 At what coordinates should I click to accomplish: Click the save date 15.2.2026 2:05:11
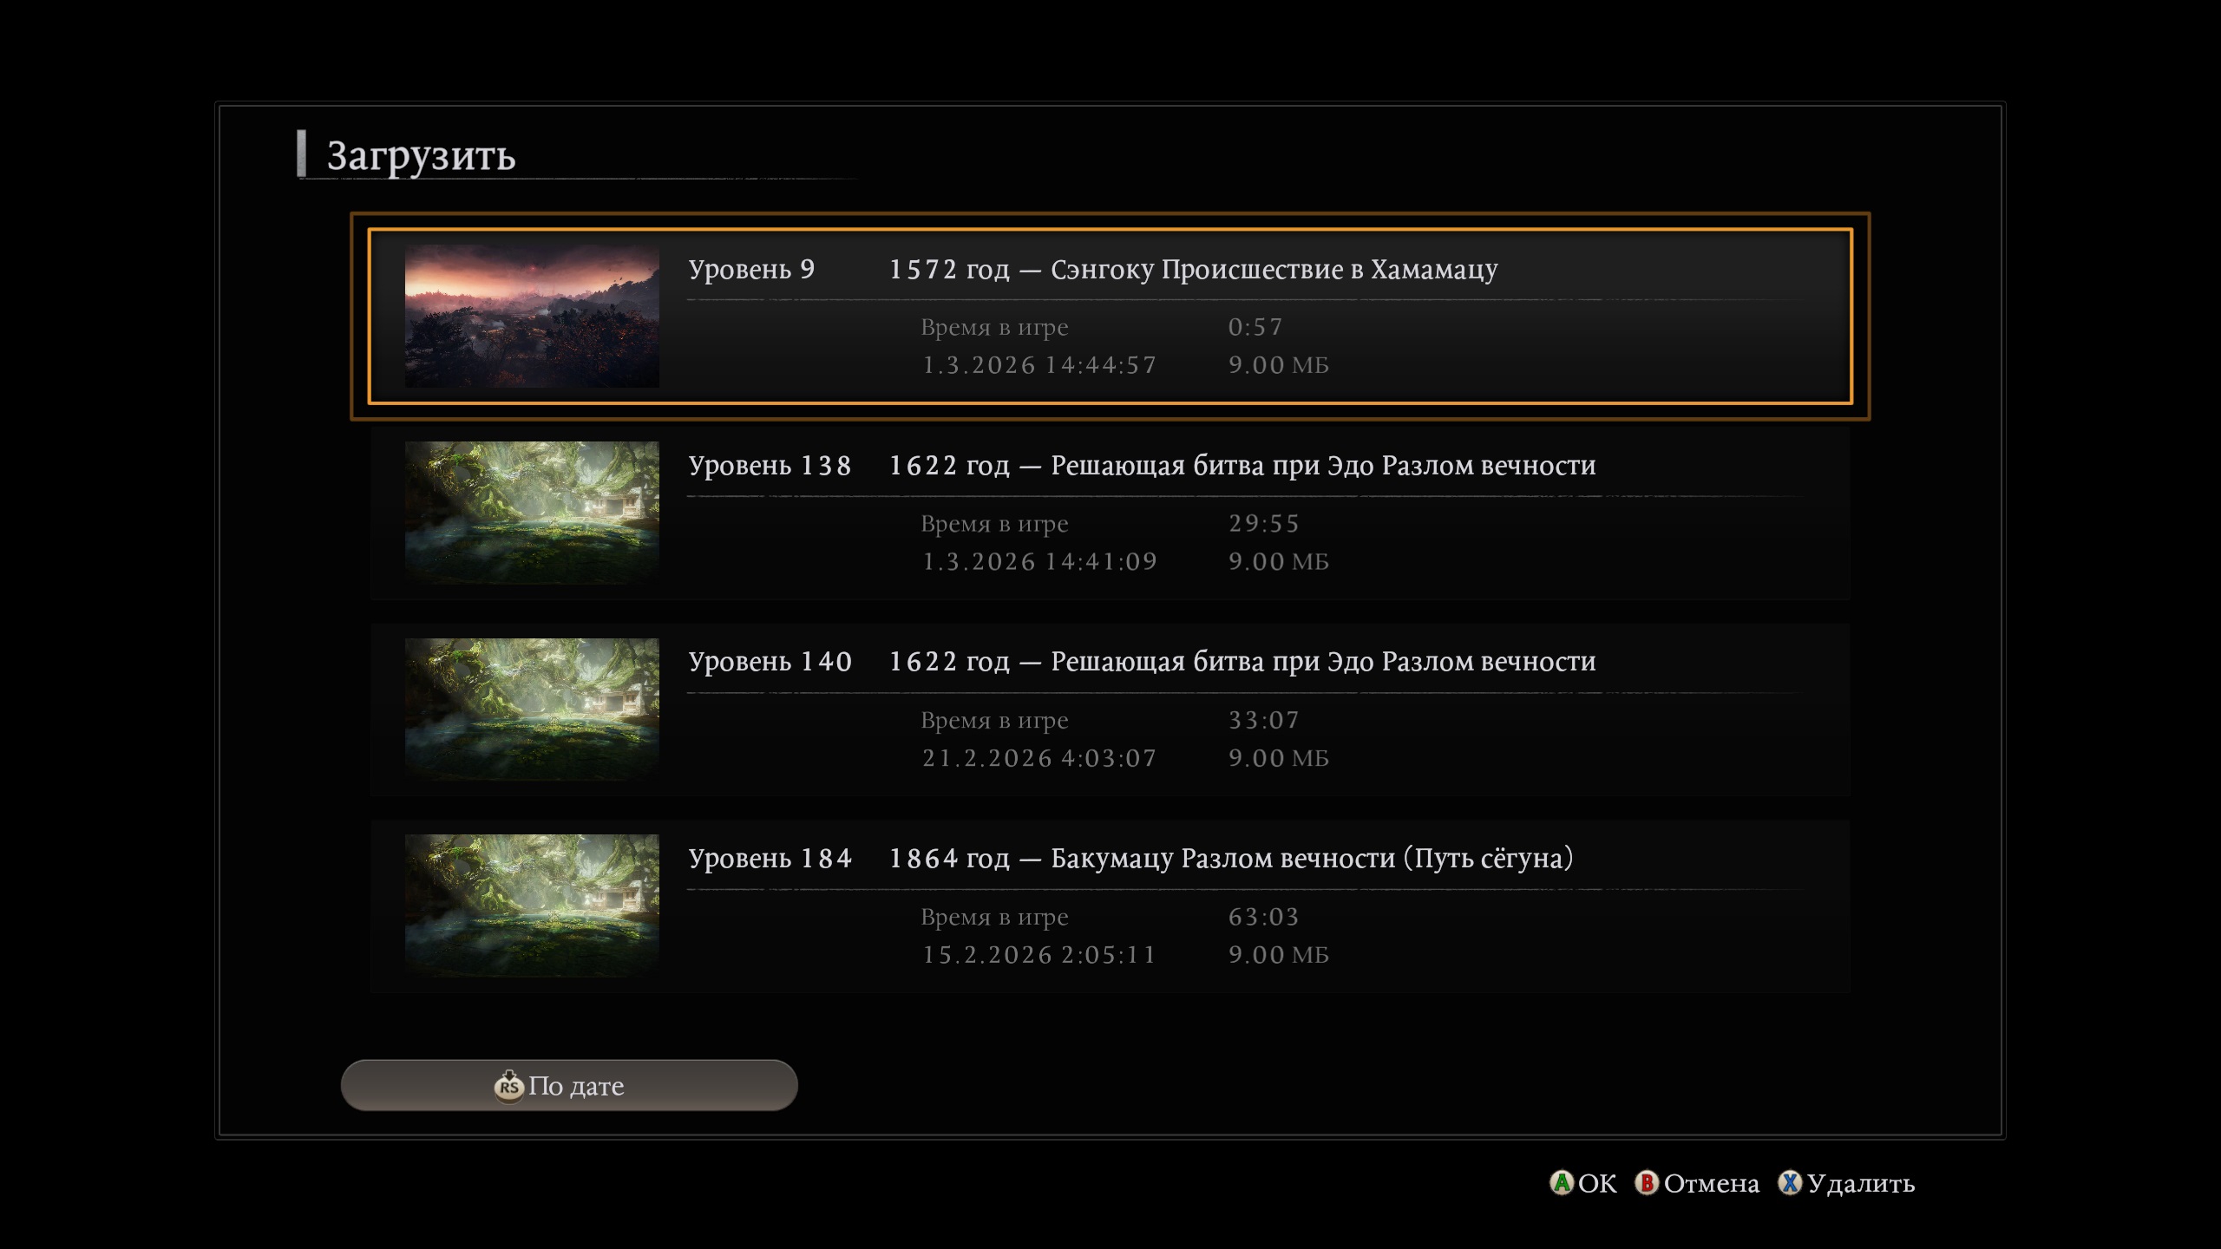(1039, 955)
